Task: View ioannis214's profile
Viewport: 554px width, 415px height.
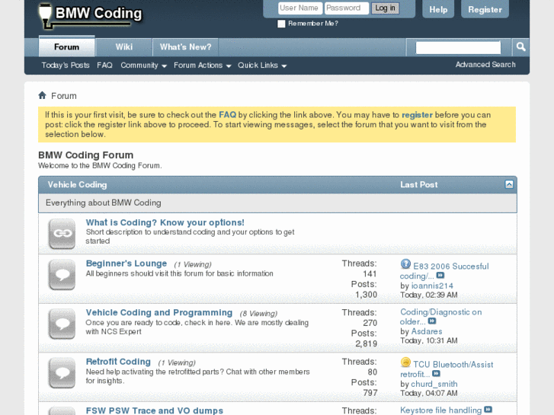Action: [x=432, y=286]
